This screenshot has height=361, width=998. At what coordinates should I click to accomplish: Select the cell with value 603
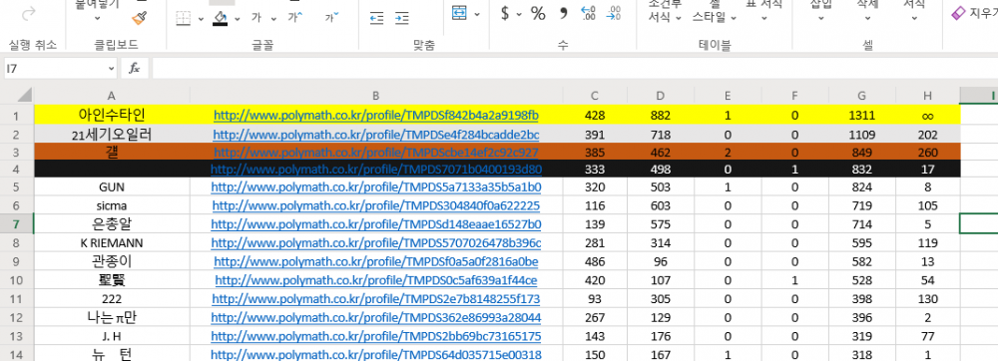[661, 205]
